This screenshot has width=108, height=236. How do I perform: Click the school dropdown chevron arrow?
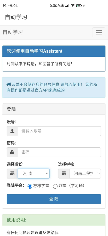pos(98,174)
